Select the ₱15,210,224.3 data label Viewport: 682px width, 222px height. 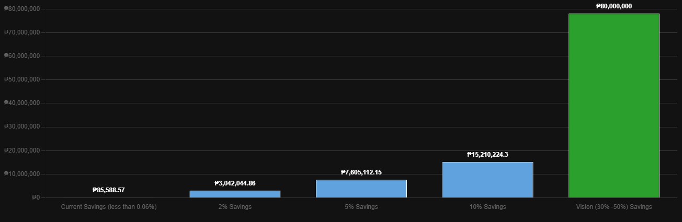(487, 155)
